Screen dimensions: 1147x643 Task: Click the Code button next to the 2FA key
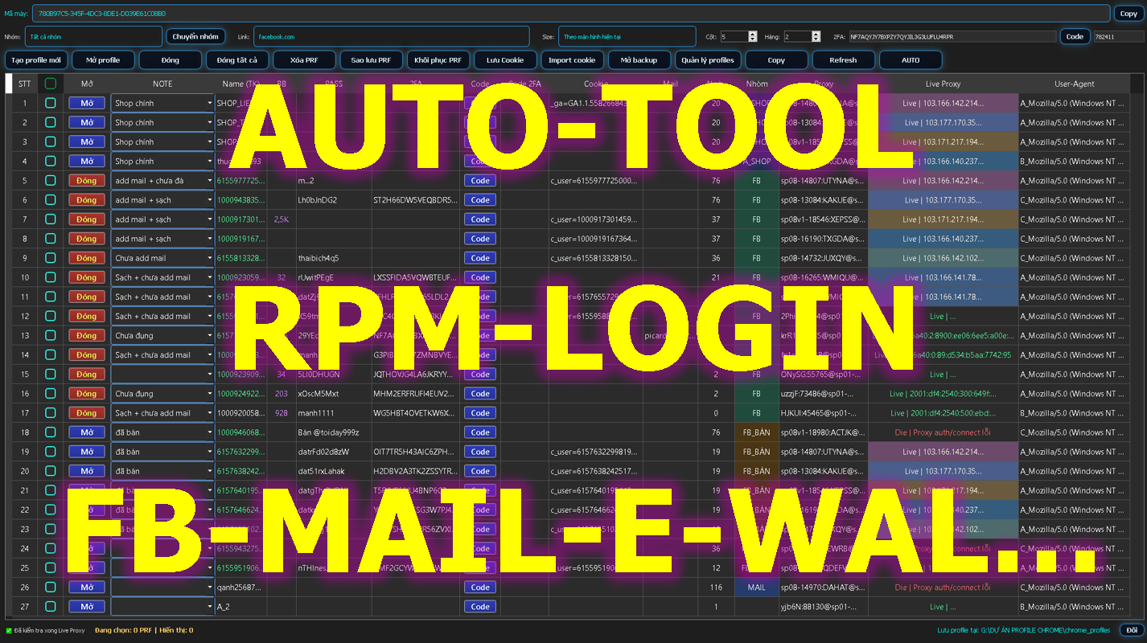point(1075,36)
